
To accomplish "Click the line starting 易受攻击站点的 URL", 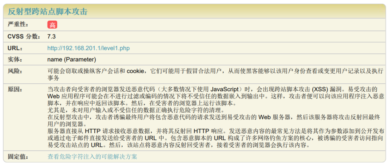I will click(179, 145).
